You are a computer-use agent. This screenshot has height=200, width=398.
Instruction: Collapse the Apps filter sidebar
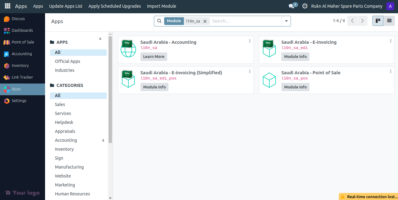pyautogui.click(x=100, y=39)
